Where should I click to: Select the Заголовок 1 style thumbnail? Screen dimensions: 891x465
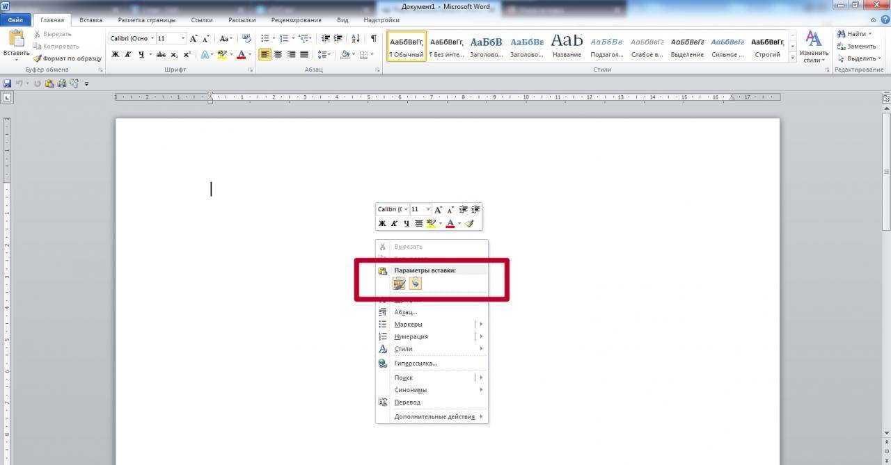coord(486,47)
